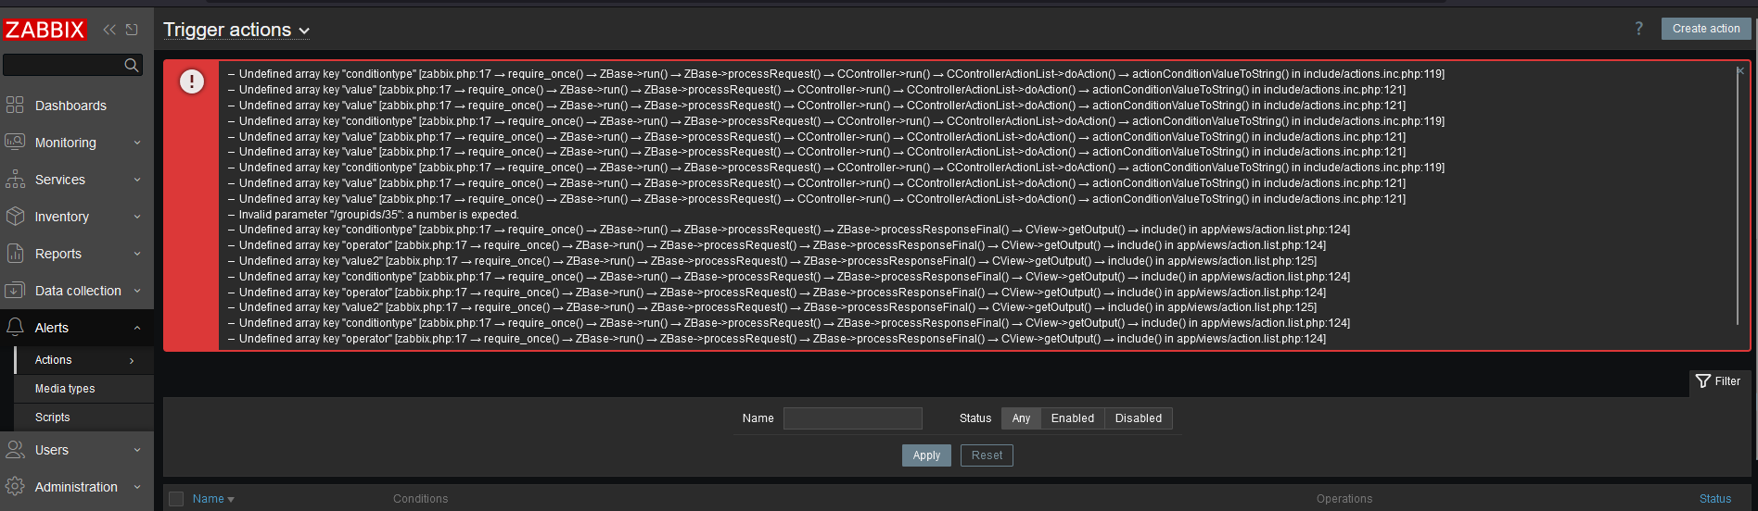Screen dimensions: 1758x511
Task: Tick the select-all checkbox in table header
Action: [x=176, y=499]
